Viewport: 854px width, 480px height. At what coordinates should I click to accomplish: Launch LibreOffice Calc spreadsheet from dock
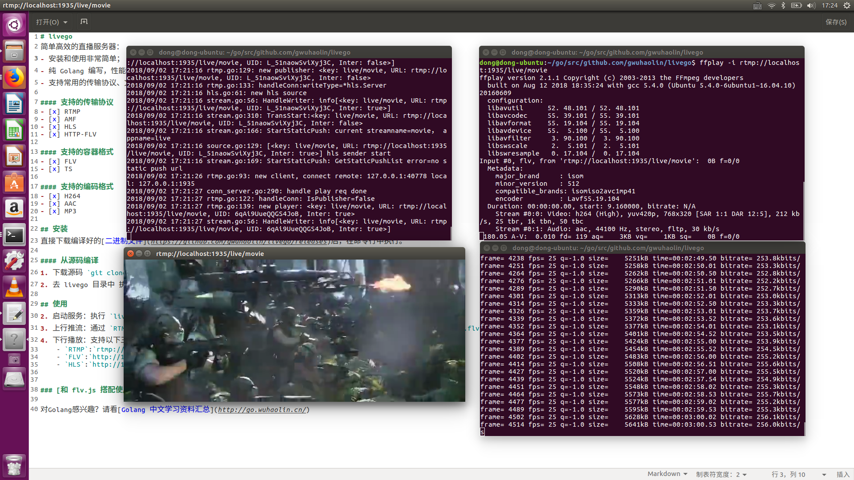[14, 130]
